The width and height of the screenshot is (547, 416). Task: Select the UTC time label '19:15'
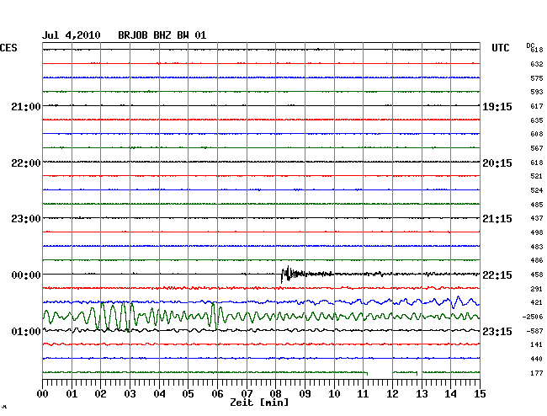(497, 107)
